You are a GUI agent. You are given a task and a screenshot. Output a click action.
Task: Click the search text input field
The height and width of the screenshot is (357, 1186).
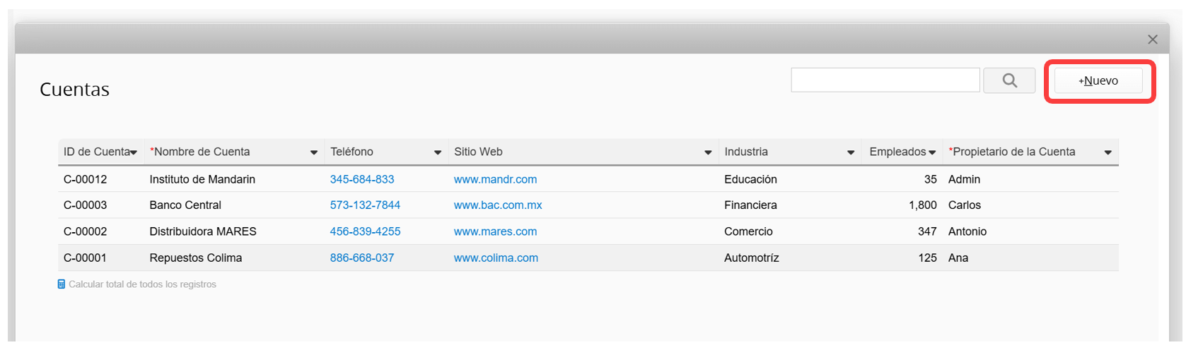pyautogui.click(x=885, y=80)
